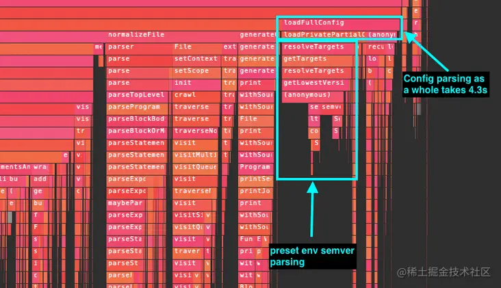
Task: Click the normalizeFile frame block
Action: coord(172,35)
